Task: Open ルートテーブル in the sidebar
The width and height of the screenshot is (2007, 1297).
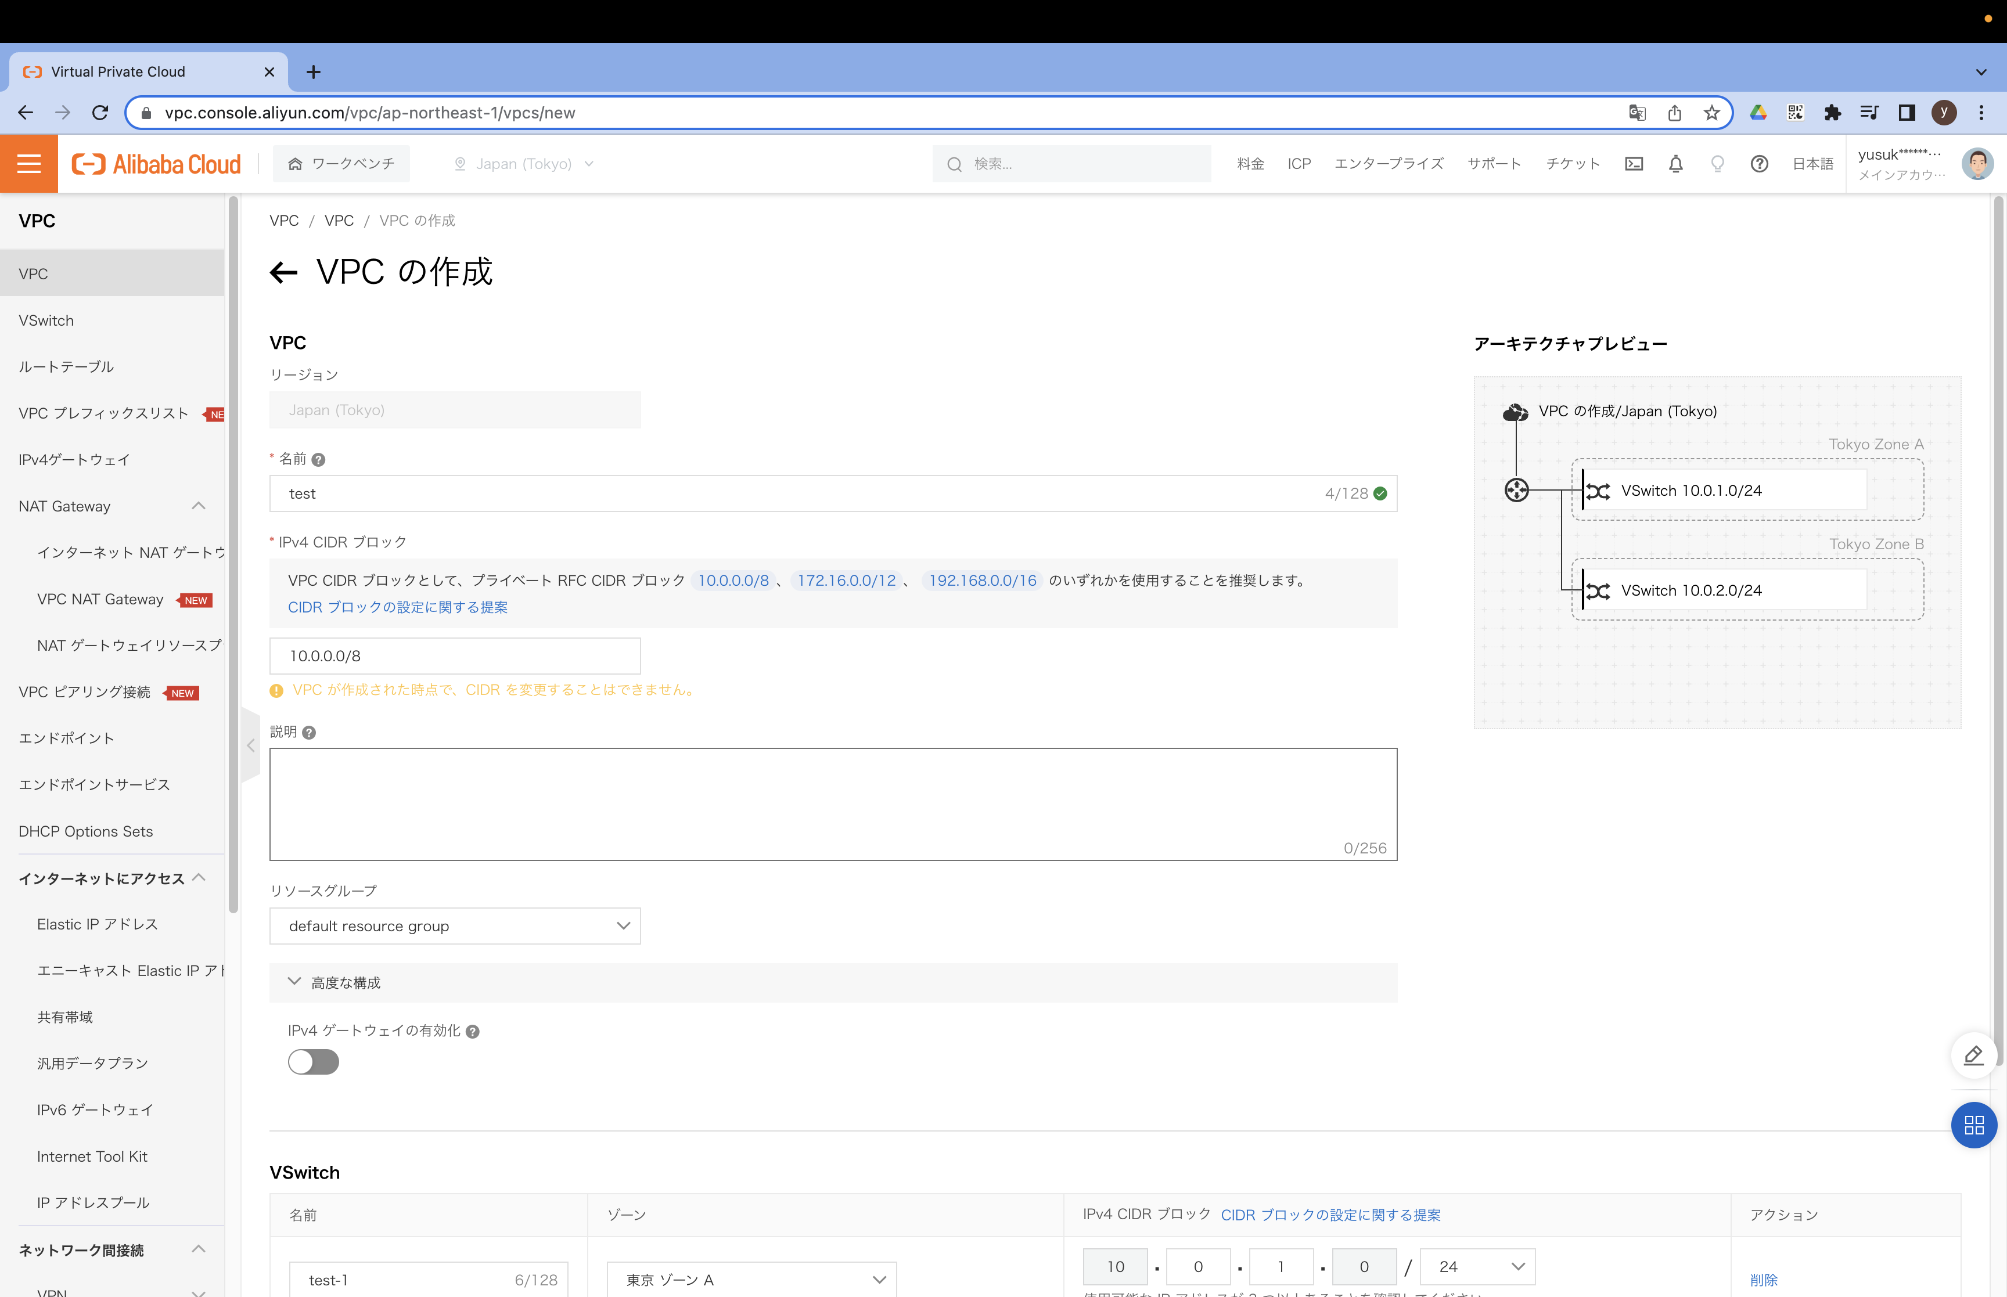Action: coord(66,366)
